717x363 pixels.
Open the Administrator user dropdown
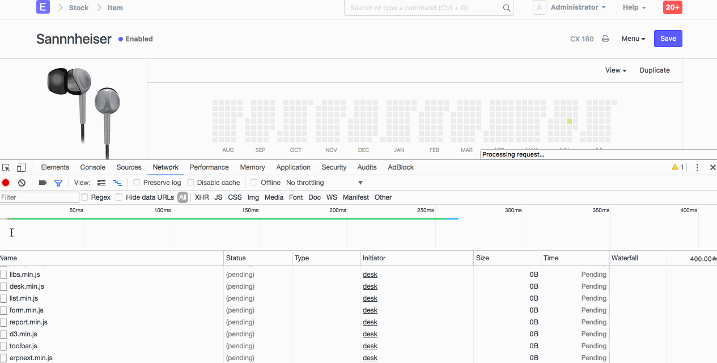[578, 7]
